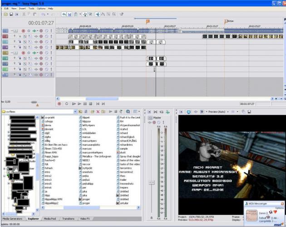The width and height of the screenshot is (286, 227).
Task: Delete selected file in Explorer toolbar
Action: pyautogui.click(x=98, y=111)
